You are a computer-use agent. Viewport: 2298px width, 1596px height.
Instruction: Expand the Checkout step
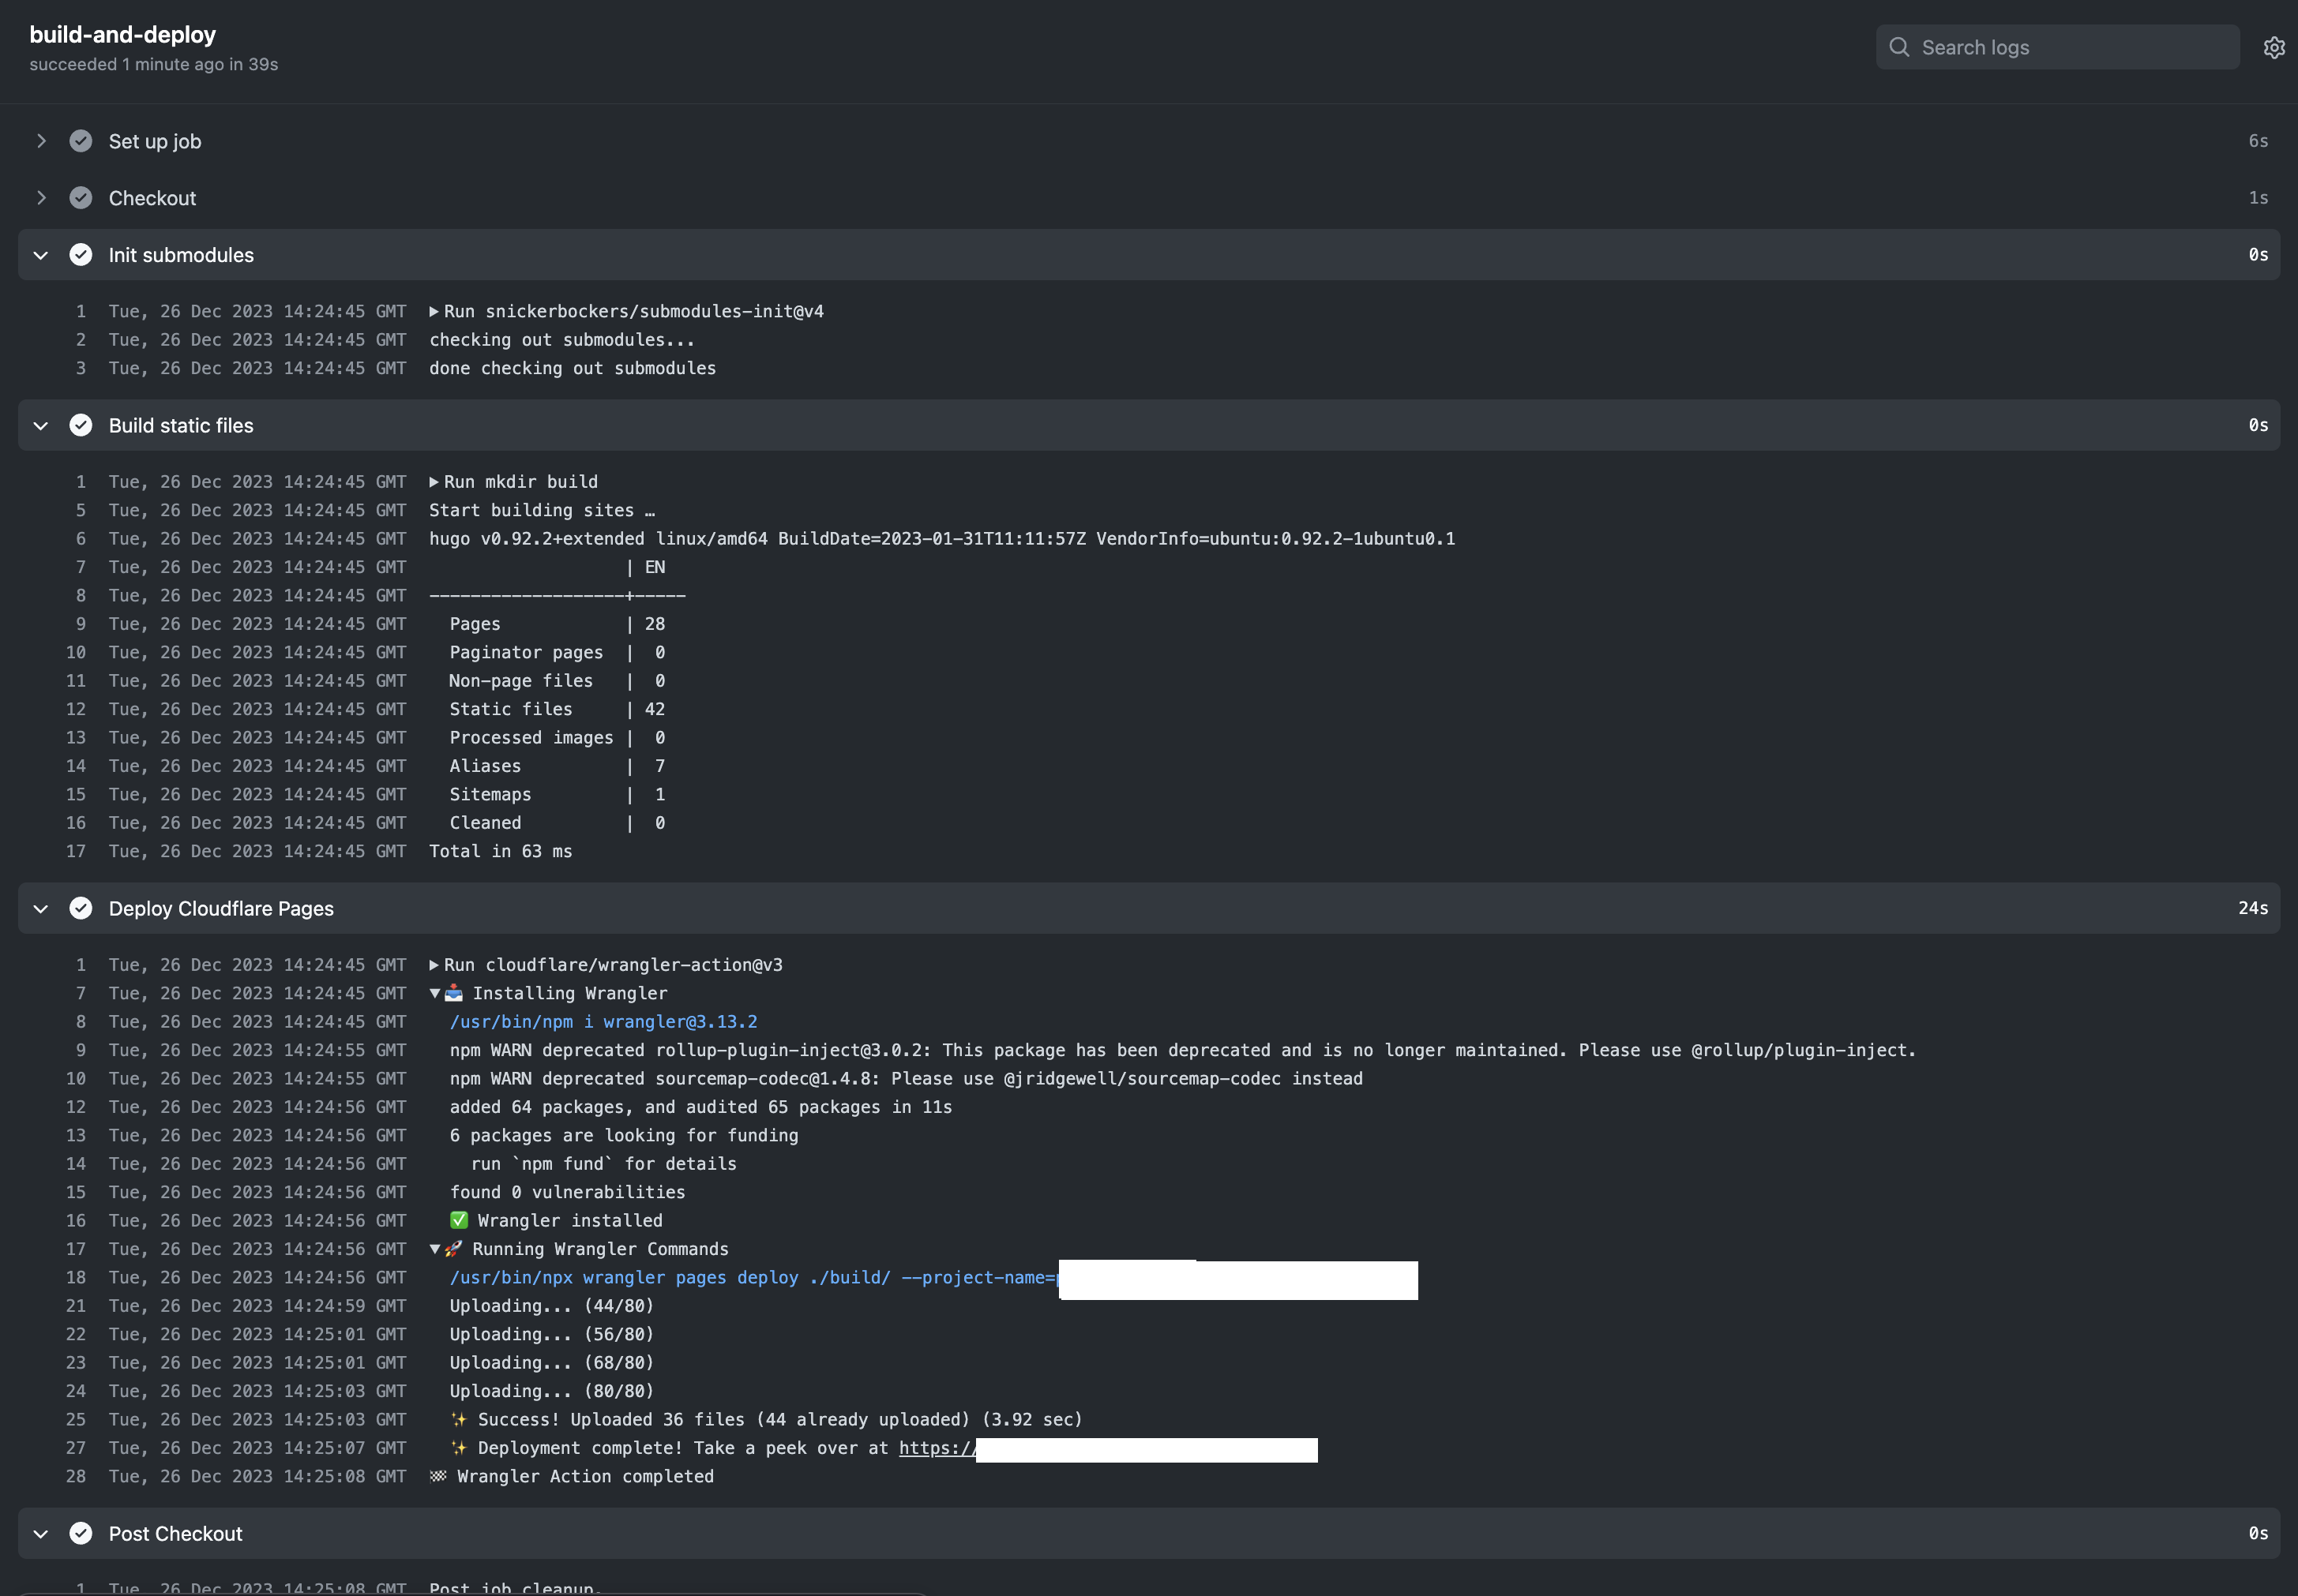coord(41,197)
